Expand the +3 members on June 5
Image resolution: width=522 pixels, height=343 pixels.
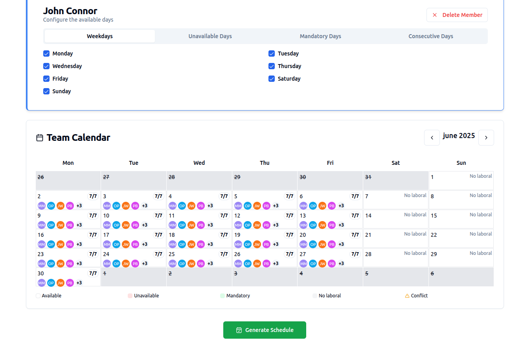pos(276,206)
